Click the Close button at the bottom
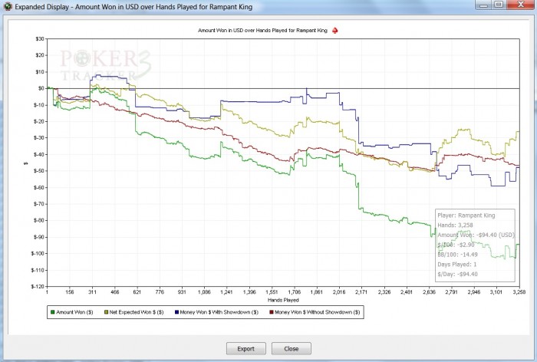Screen dimensions: 537x362 (291, 349)
